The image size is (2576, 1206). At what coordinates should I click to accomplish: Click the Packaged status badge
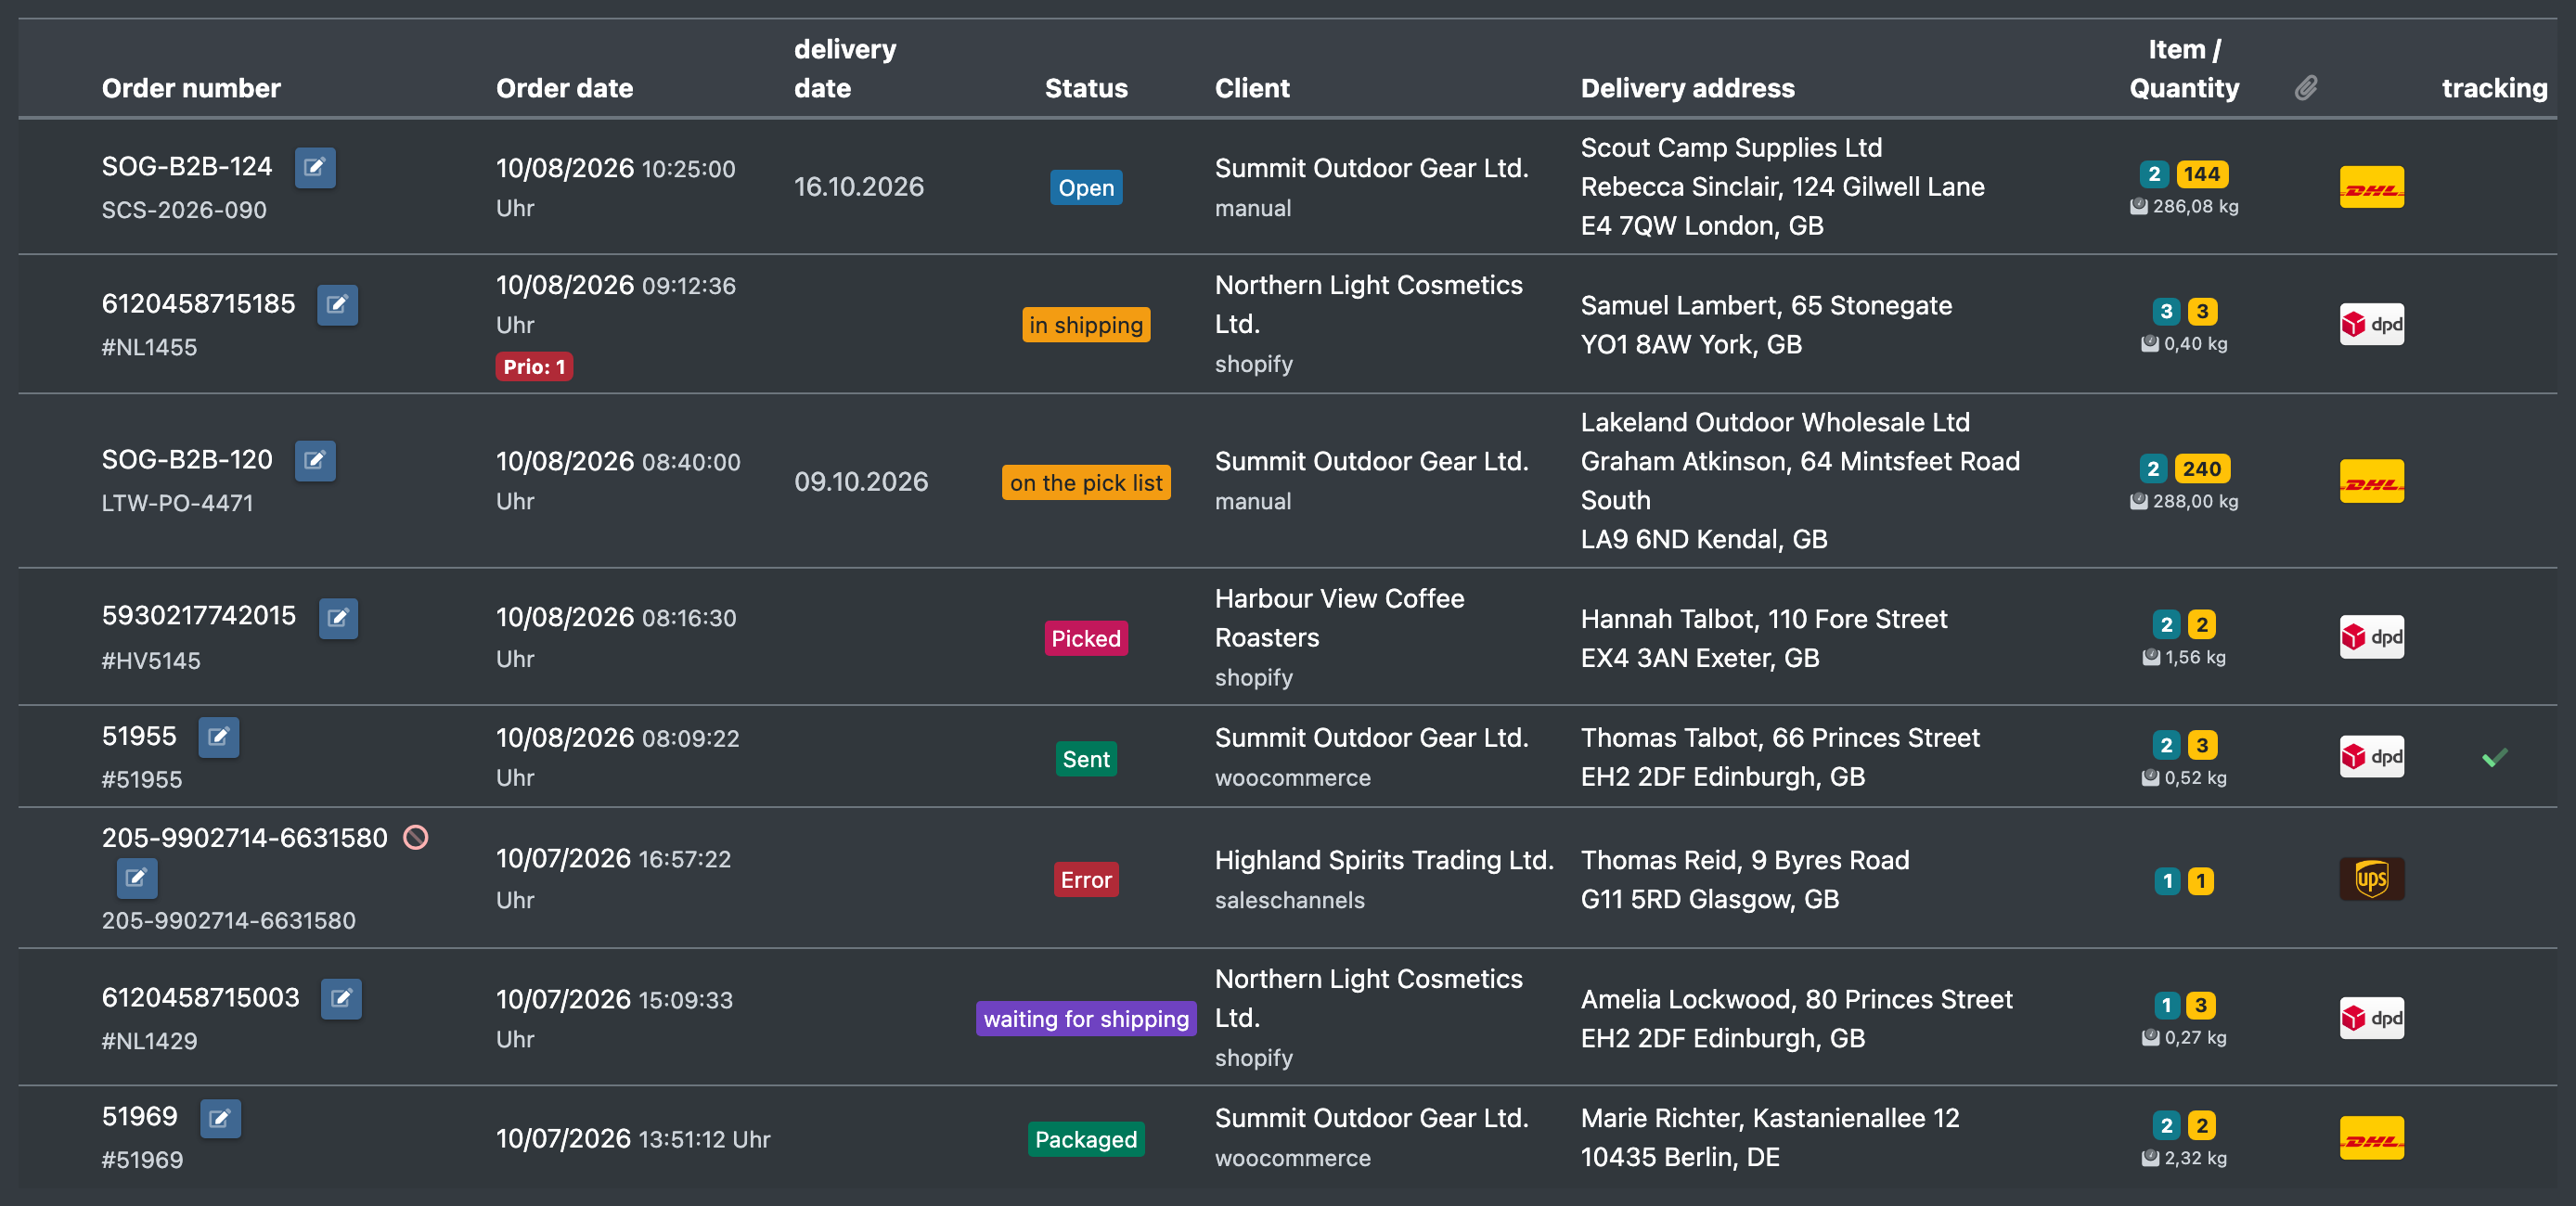[x=1086, y=1139]
